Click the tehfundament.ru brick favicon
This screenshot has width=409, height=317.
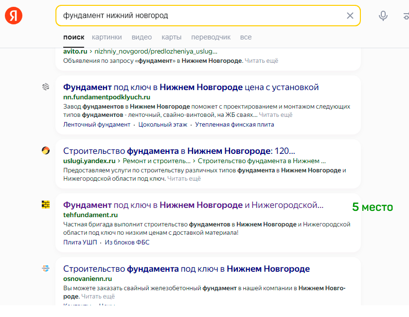(x=46, y=205)
